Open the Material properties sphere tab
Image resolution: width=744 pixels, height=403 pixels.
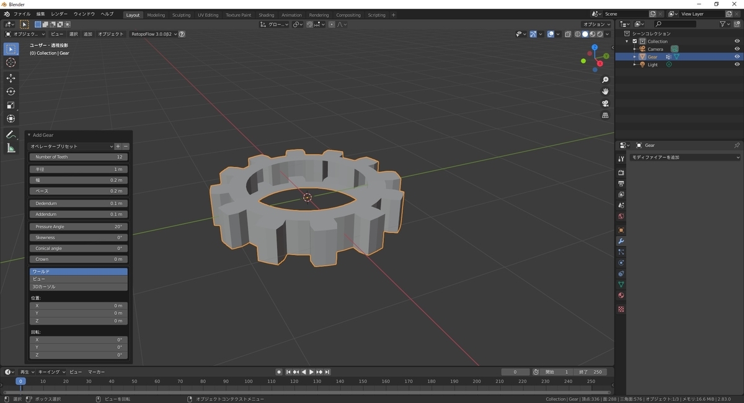click(x=621, y=295)
